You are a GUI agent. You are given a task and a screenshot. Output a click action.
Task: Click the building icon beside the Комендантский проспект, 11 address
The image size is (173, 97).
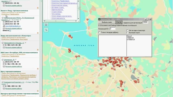coord(2,82)
